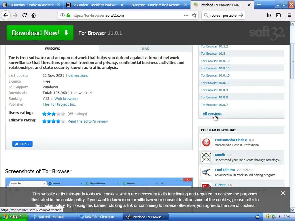Open the Firefox hamburger menu
Screen dimensions: 295x221
[x=290, y=16]
